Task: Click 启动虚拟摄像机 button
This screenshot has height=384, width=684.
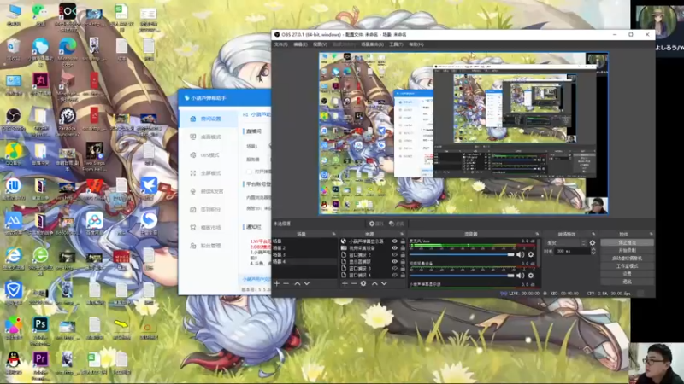Action: pos(627,259)
